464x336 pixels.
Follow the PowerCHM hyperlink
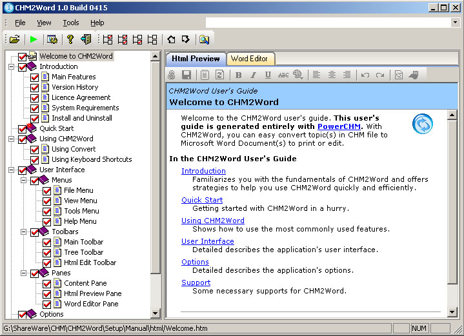[339, 126]
